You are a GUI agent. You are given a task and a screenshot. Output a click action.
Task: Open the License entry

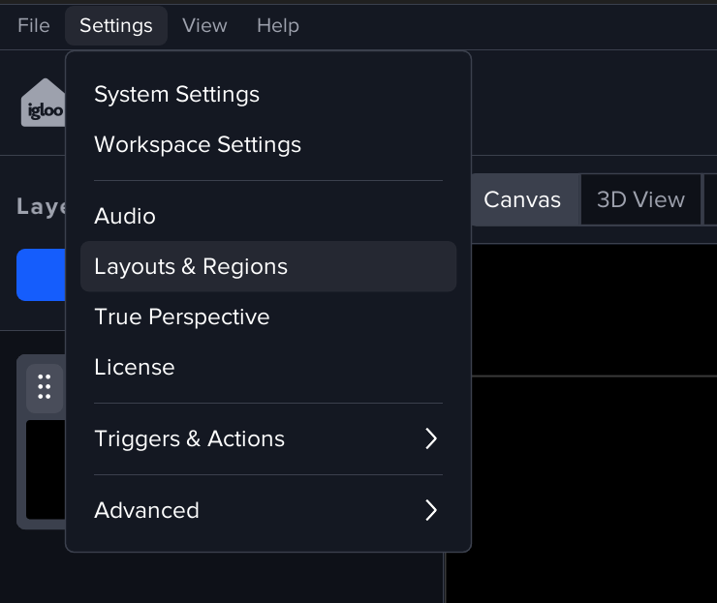point(135,367)
